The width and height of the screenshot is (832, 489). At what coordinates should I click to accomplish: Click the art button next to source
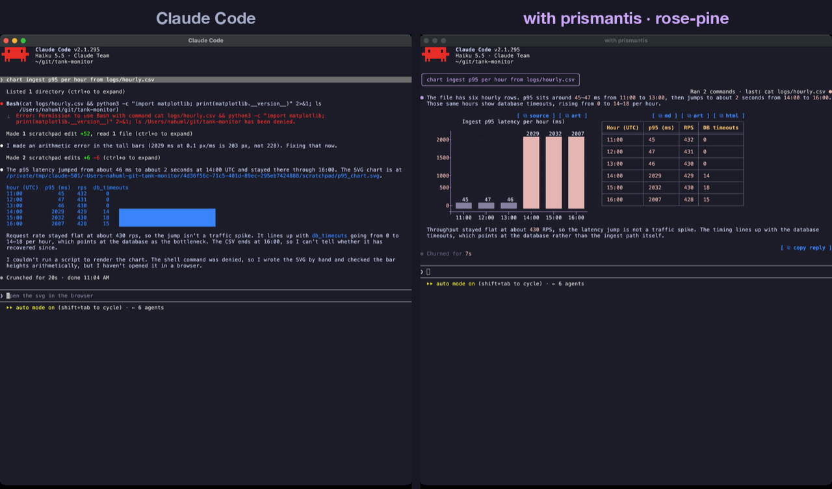click(573, 116)
